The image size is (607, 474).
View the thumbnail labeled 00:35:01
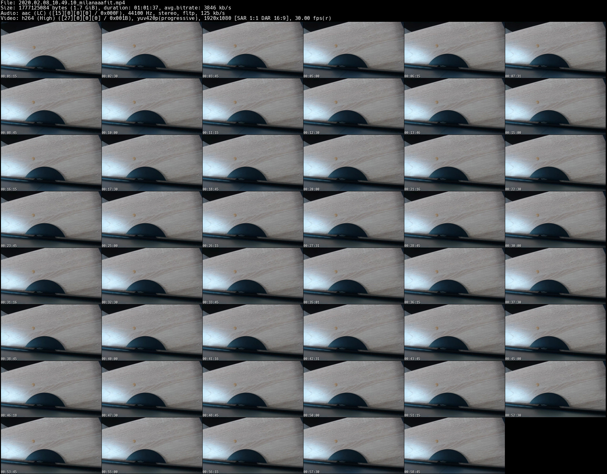coord(353,276)
